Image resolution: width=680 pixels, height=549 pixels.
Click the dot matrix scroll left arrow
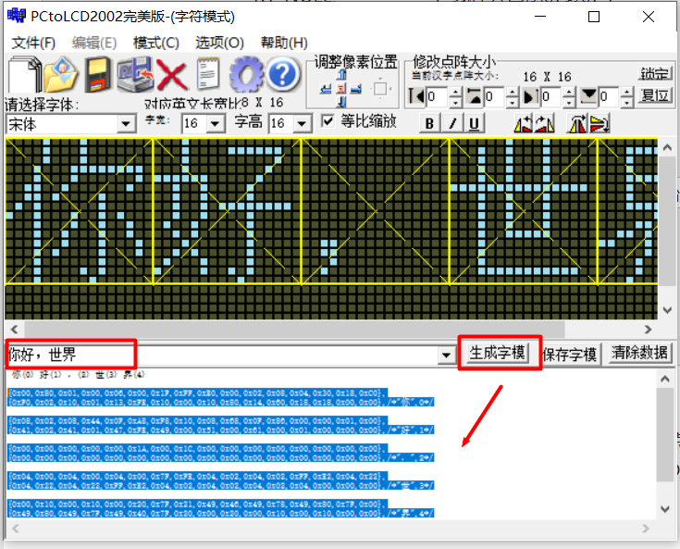(x=15, y=330)
